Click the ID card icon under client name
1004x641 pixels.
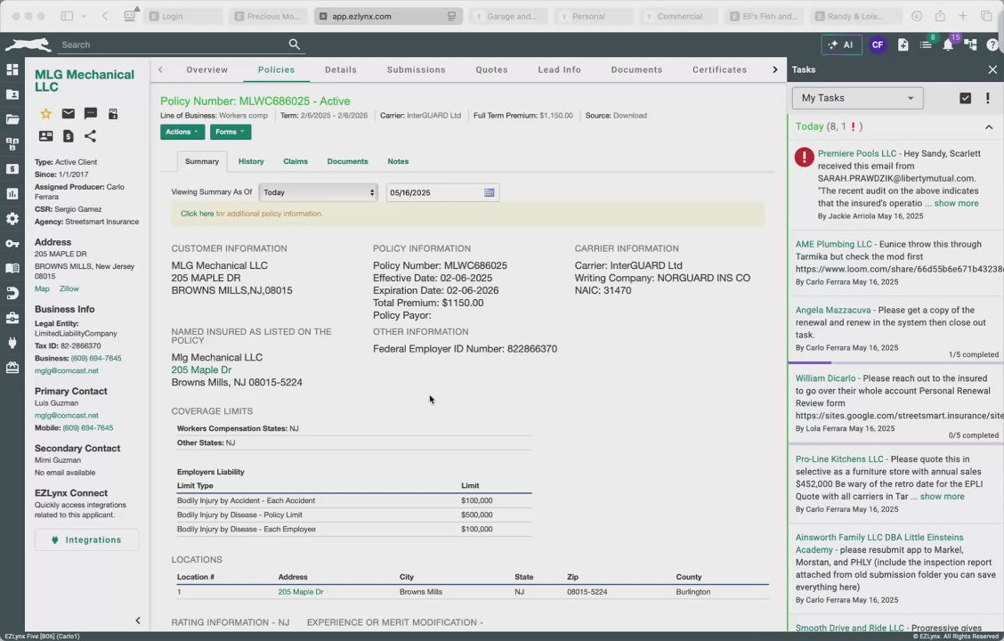click(x=45, y=135)
